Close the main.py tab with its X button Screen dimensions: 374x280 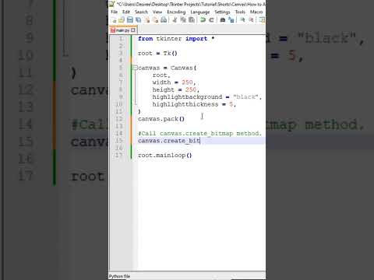[x=133, y=30]
